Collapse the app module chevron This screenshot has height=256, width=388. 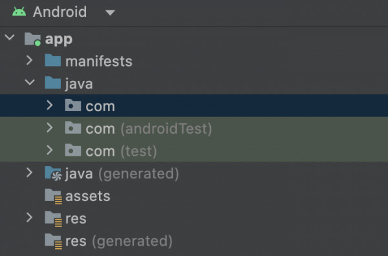coord(10,37)
